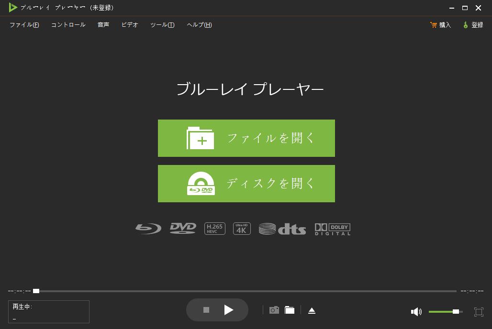The width and height of the screenshot is (492, 329).
Task: Close the player window
Action: pos(478,8)
